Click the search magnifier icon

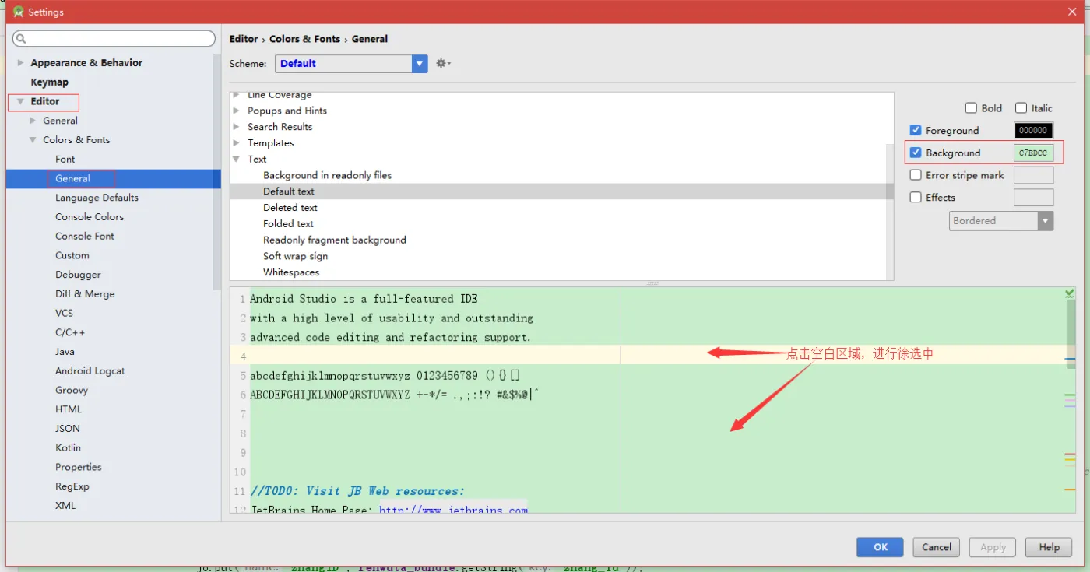coord(20,39)
